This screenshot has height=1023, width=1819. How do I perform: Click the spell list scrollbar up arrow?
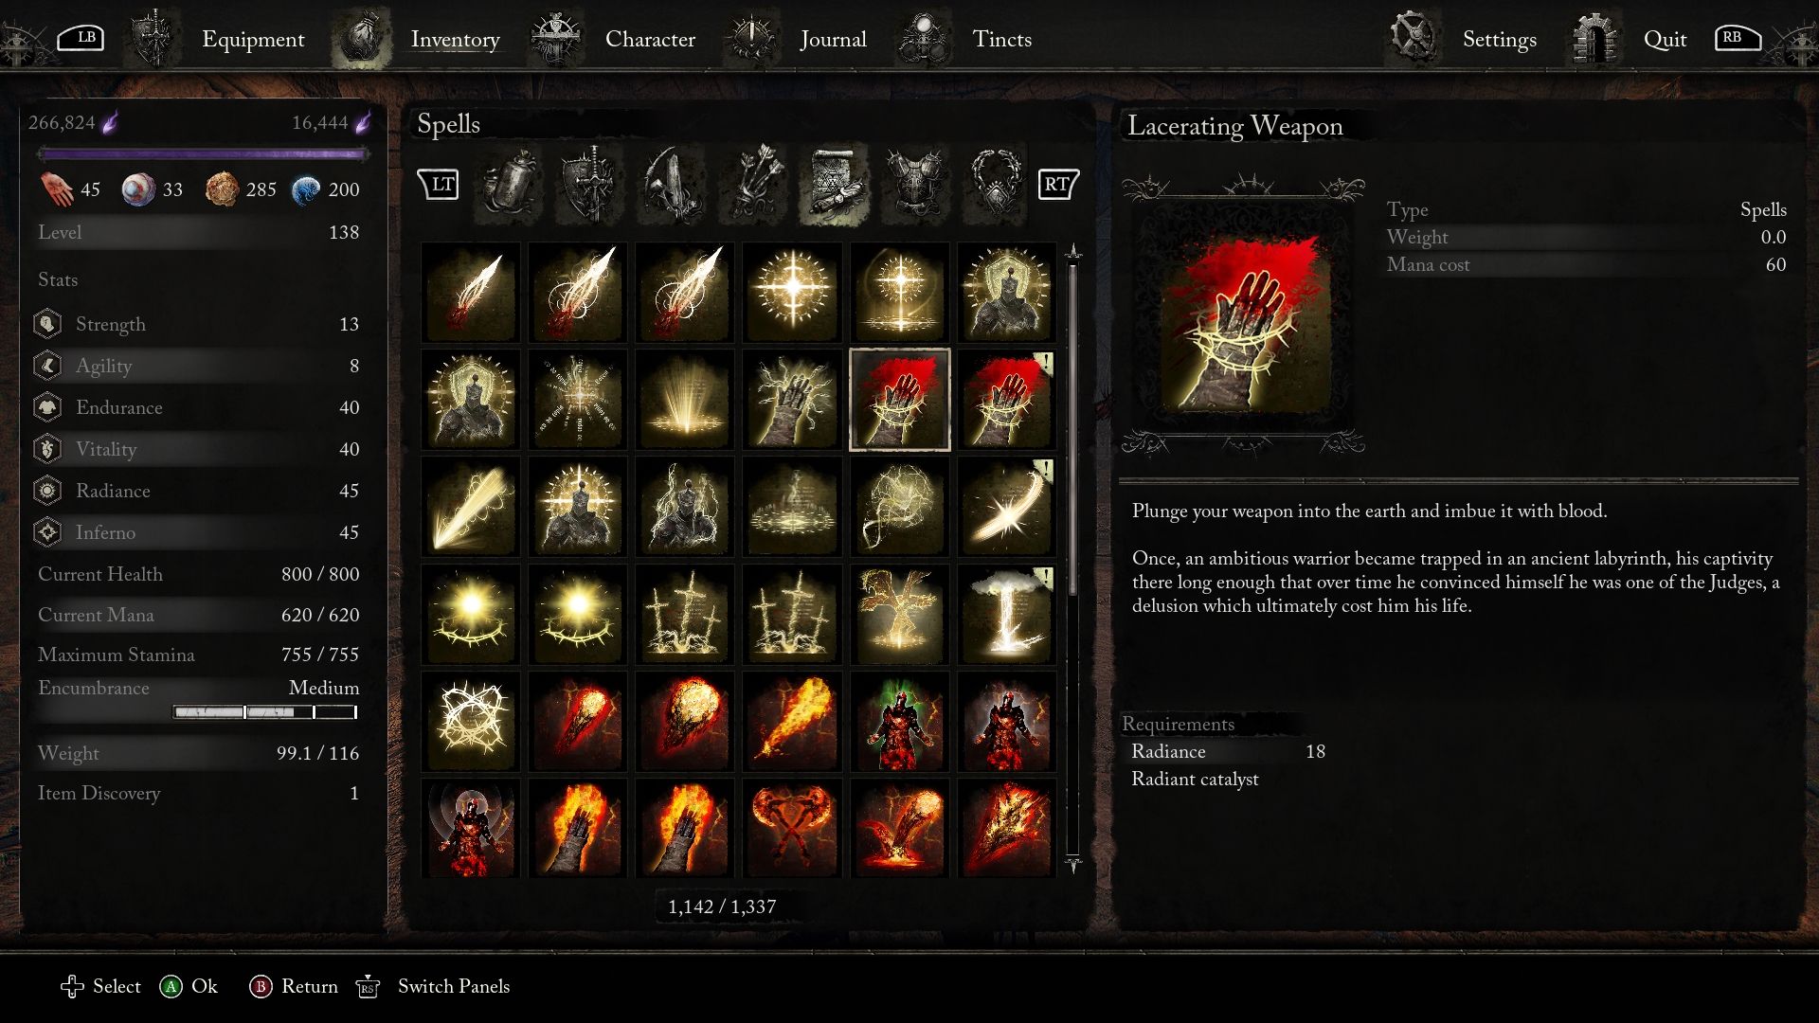point(1073,252)
